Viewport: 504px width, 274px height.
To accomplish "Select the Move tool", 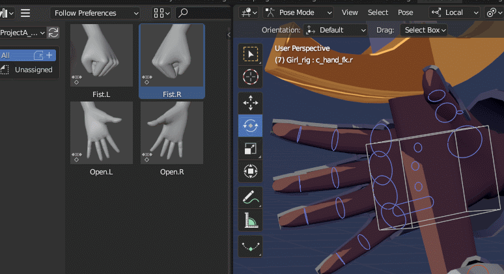I will click(x=250, y=103).
